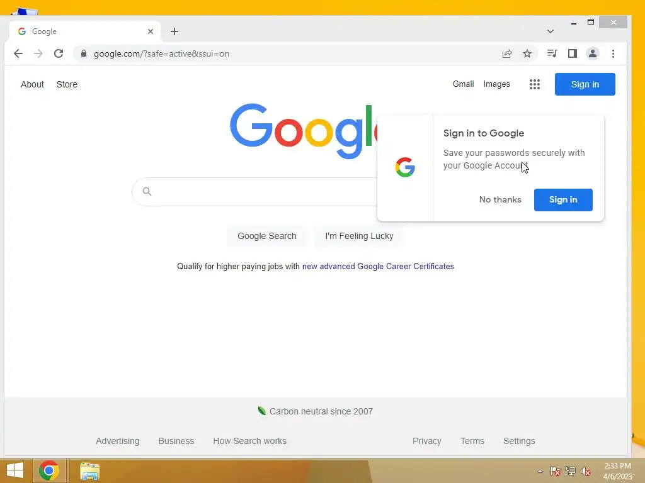Open the Terms footer link

pyautogui.click(x=472, y=441)
